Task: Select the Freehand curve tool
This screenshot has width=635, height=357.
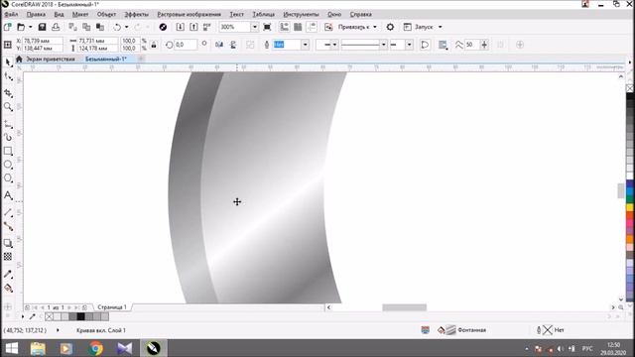Action: (8, 124)
